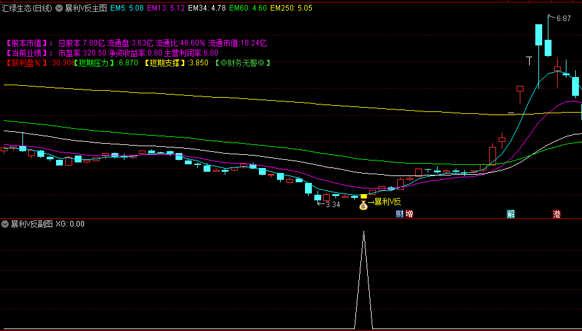Click the →暴利V反 signal label
The height and width of the screenshot is (331, 582).
coord(385,202)
